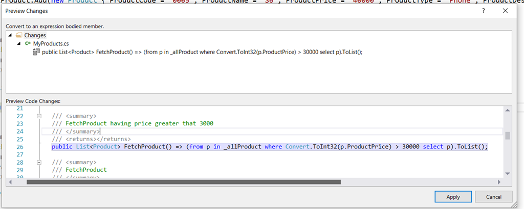Click the help question mark button
The height and width of the screenshot is (209, 524).
pos(484,10)
